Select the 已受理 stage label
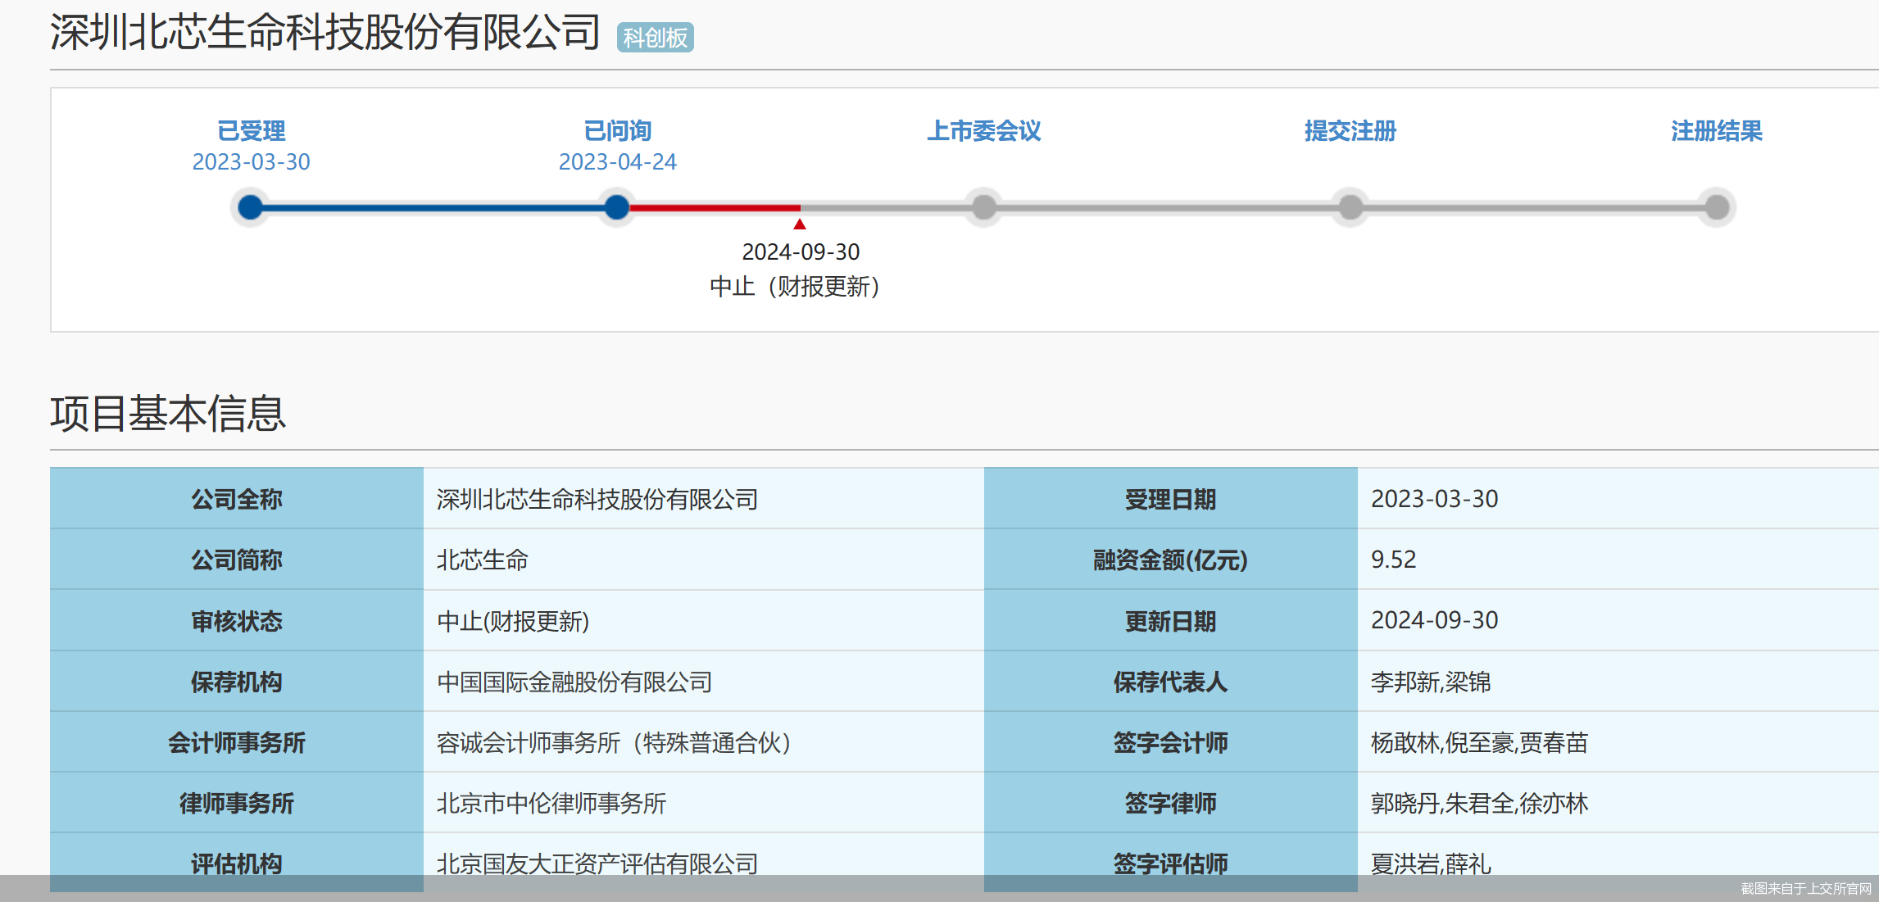 pos(251,130)
